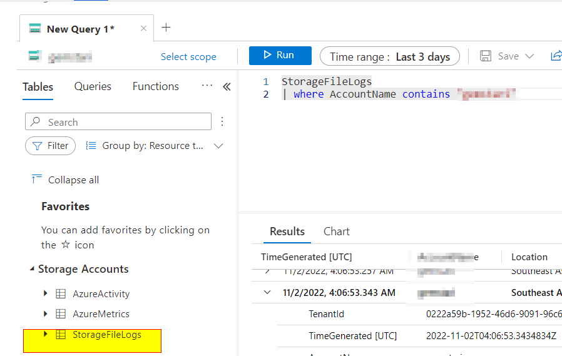Click the Select scope link
Image resolution: width=562 pixels, height=356 pixels.
188,56
